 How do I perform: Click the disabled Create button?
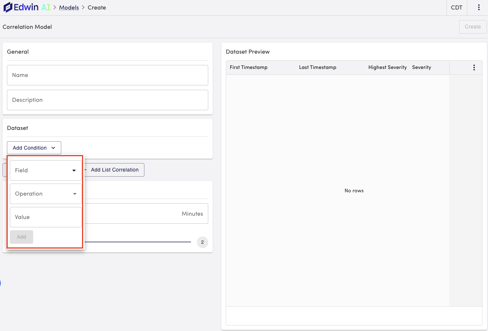[473, 27]
